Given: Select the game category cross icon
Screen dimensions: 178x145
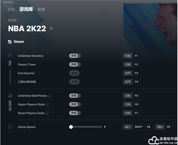Looking at the screenshot, I should pyautogui.click(x=10, y=127).
